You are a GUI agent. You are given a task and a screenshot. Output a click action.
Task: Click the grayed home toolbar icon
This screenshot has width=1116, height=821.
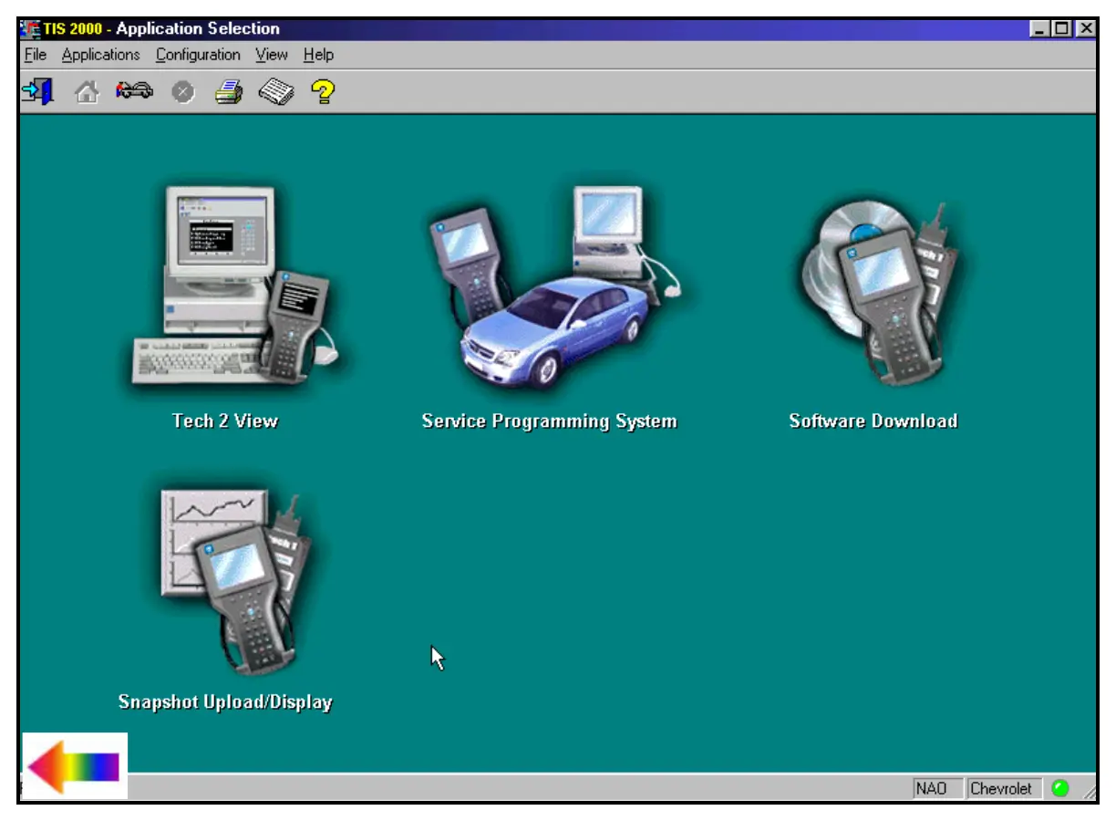click(x=87, y=93)
